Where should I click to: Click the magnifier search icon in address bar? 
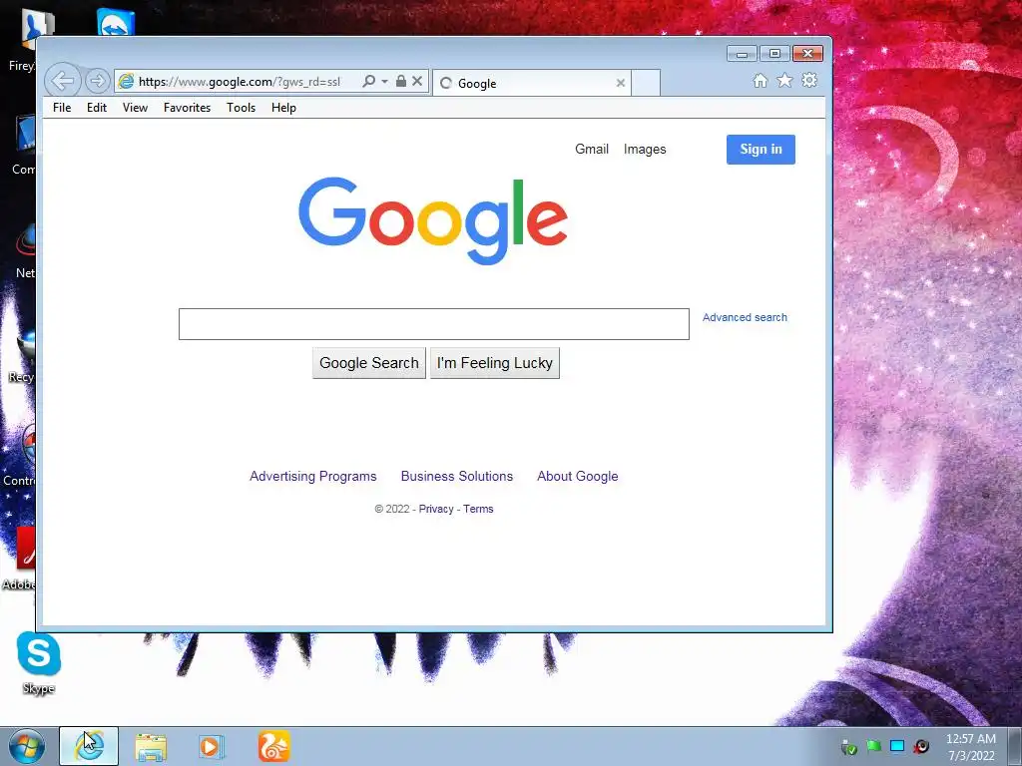(369, 82)
